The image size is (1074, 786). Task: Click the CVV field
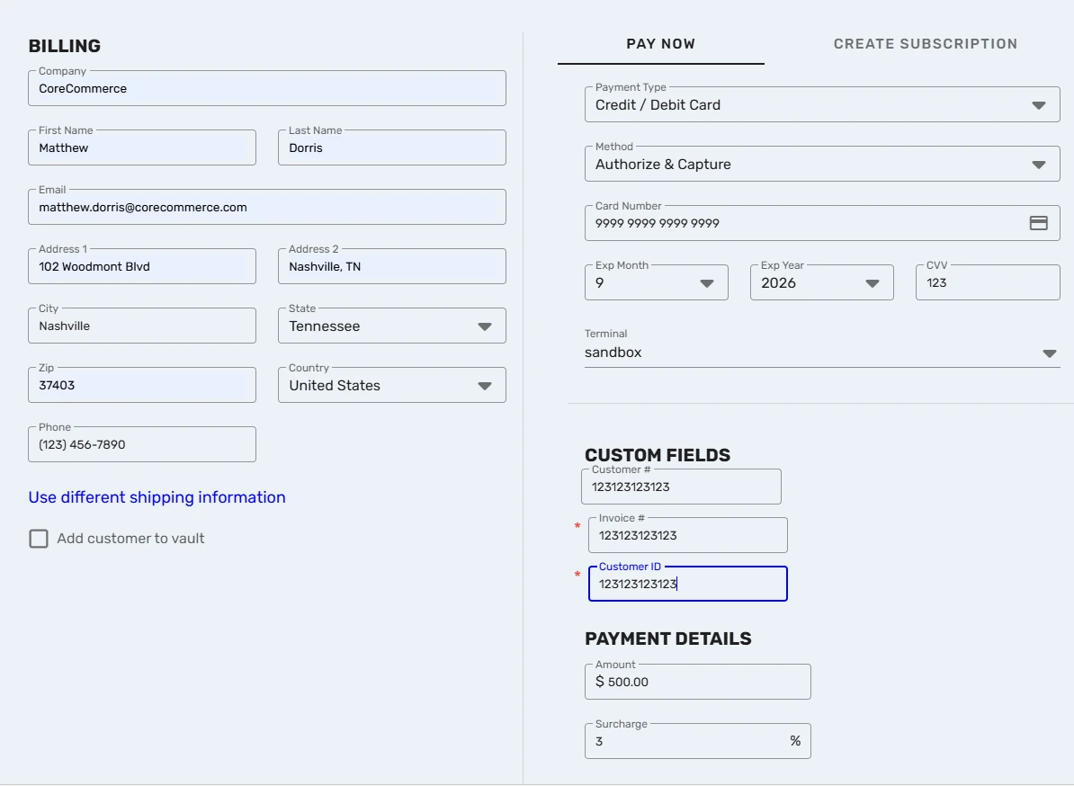(988, 282)
